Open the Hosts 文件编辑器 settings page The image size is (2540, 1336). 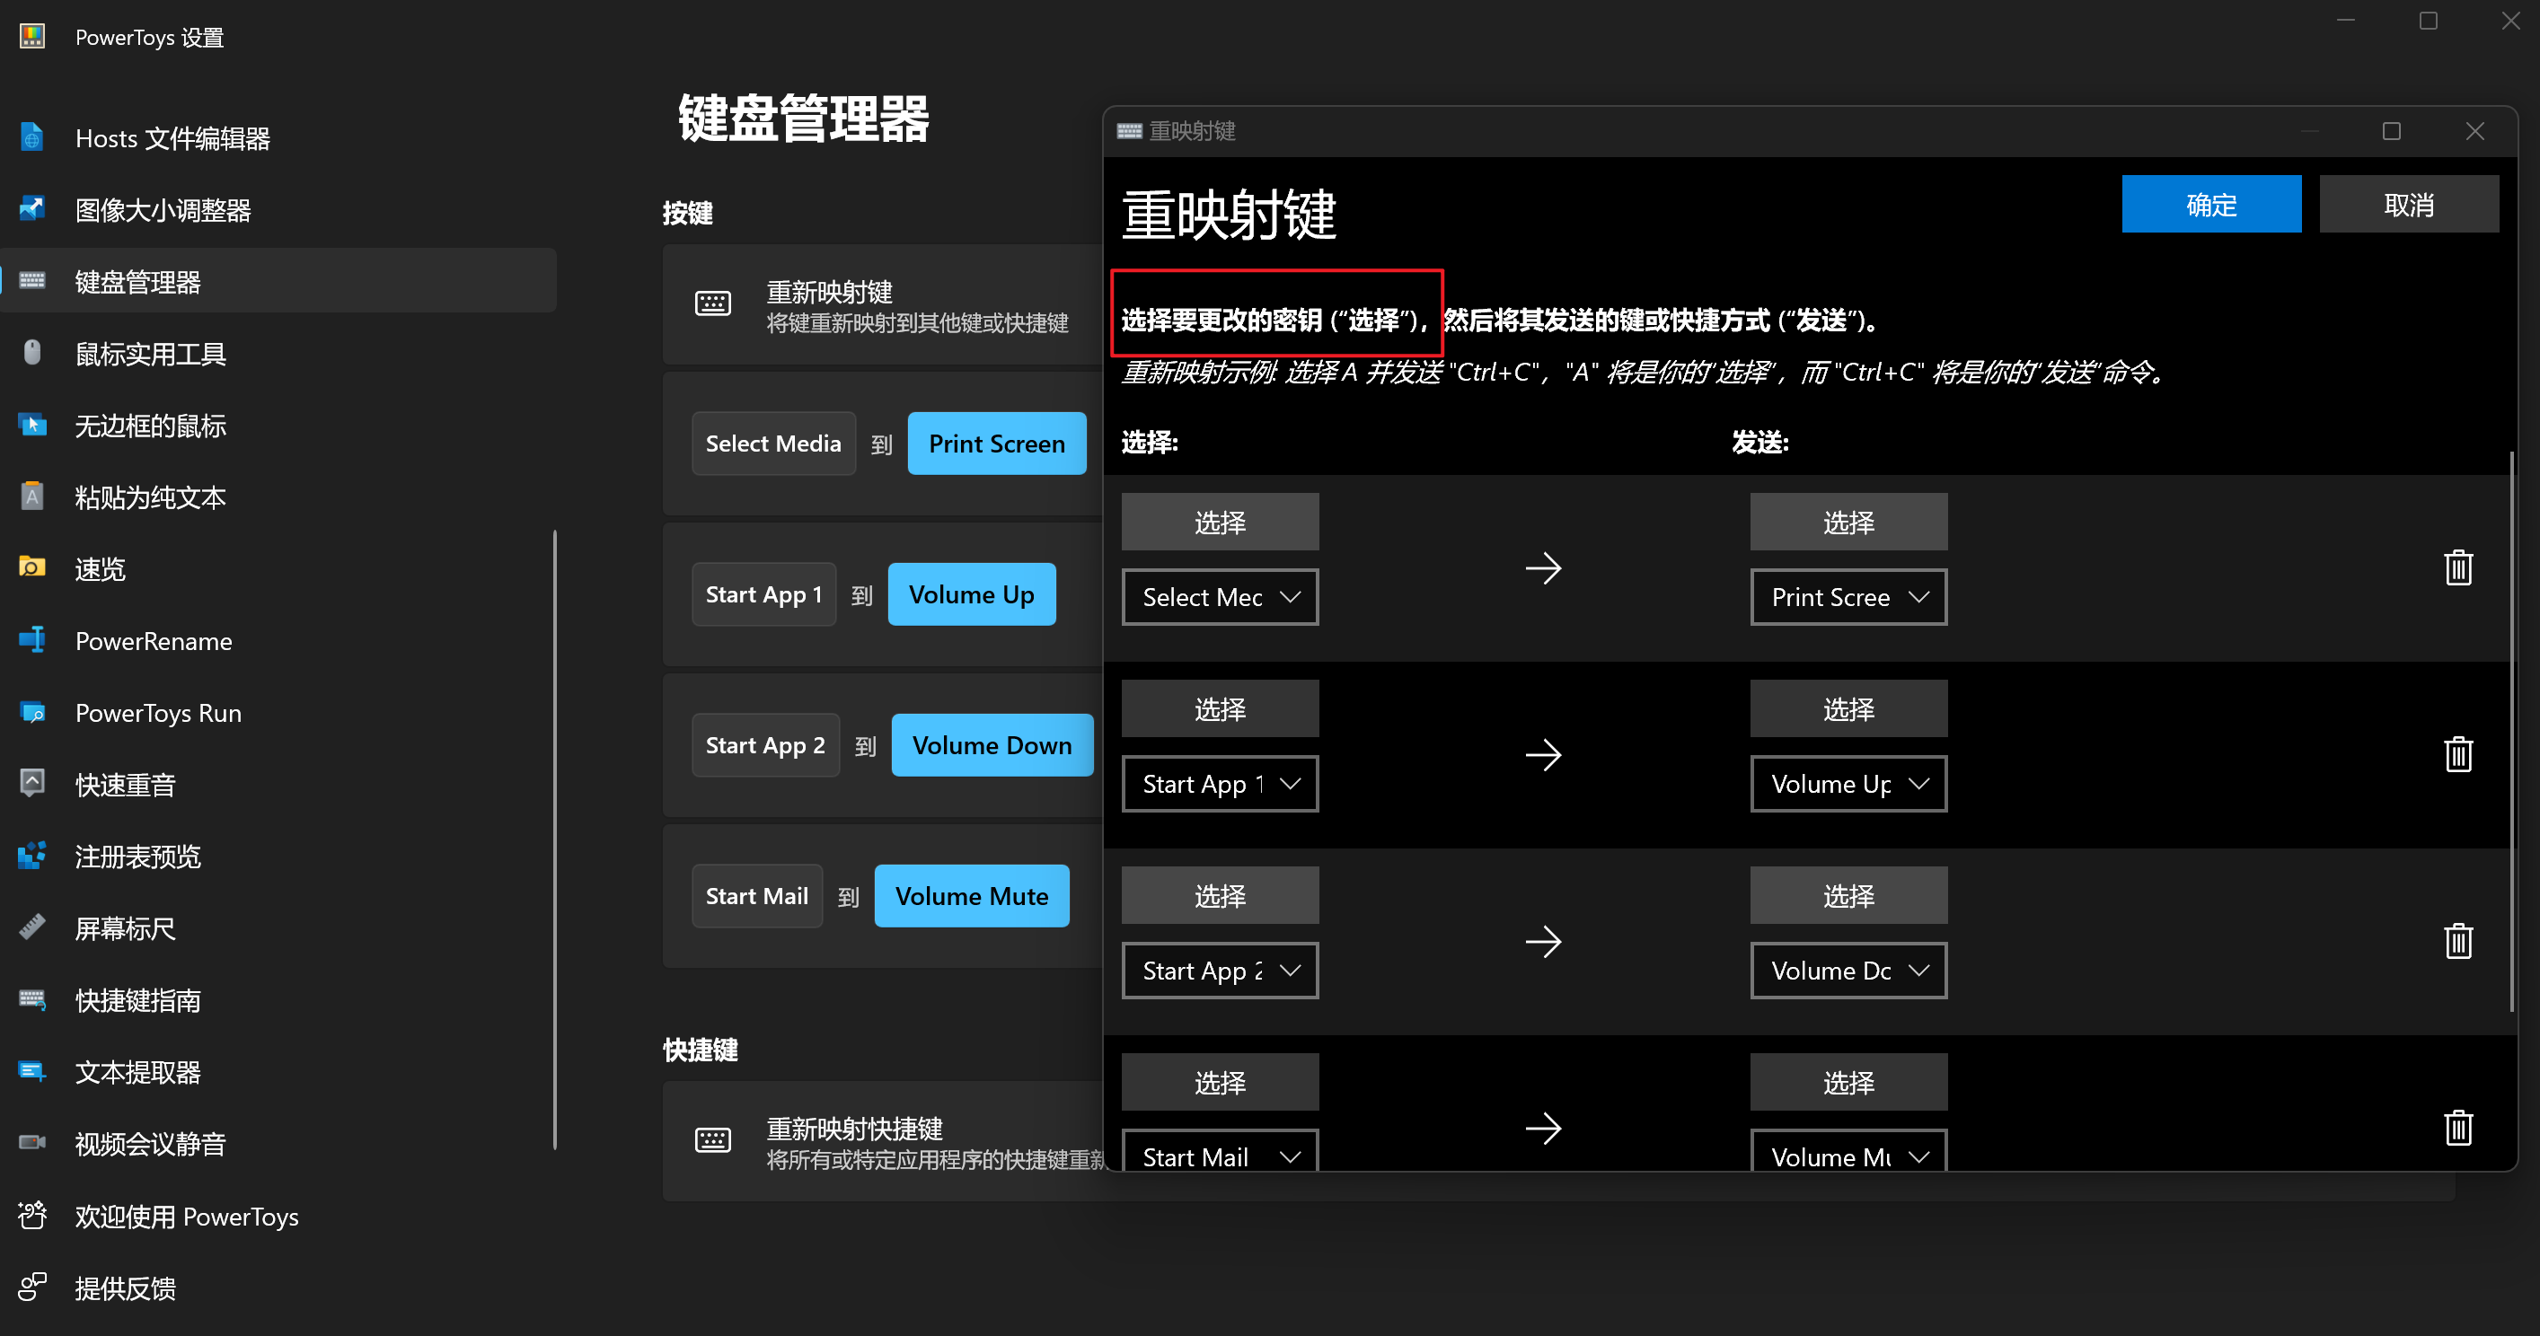[x=32, y=137]
